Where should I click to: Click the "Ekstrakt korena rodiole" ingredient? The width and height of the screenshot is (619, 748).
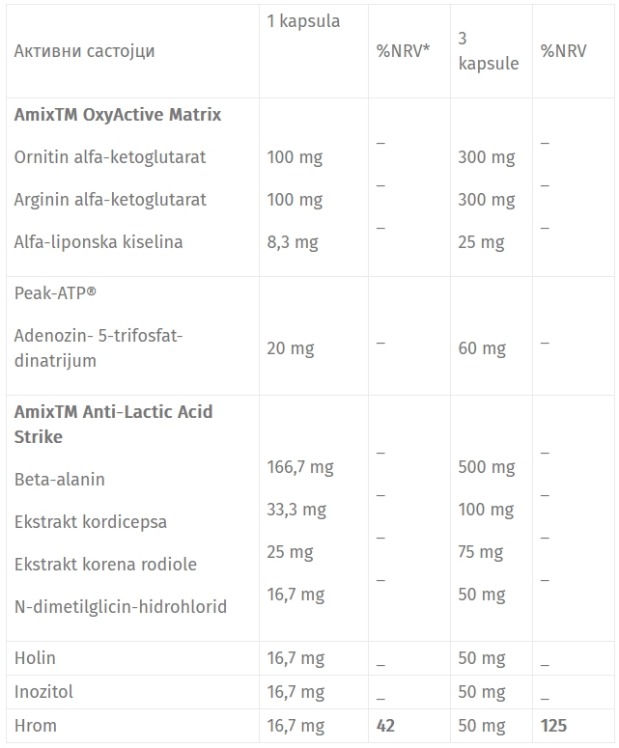click(105, 565)
